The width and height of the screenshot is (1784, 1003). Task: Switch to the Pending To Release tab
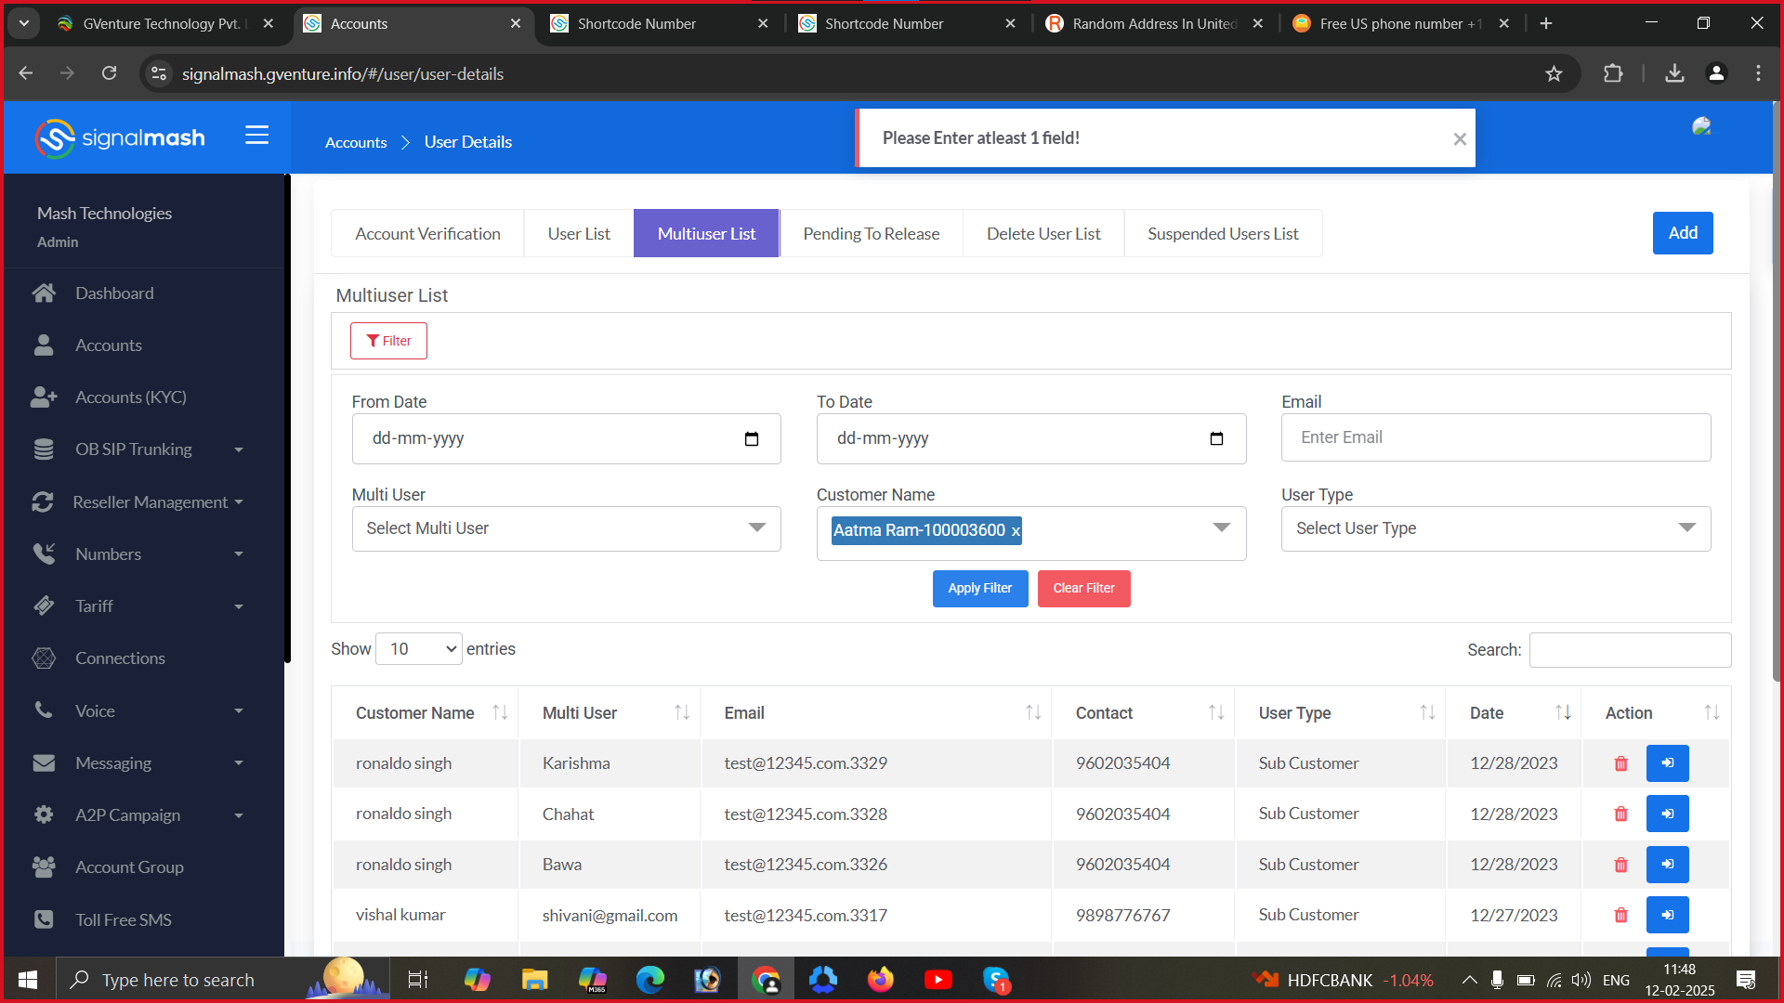tap(871, 234)
